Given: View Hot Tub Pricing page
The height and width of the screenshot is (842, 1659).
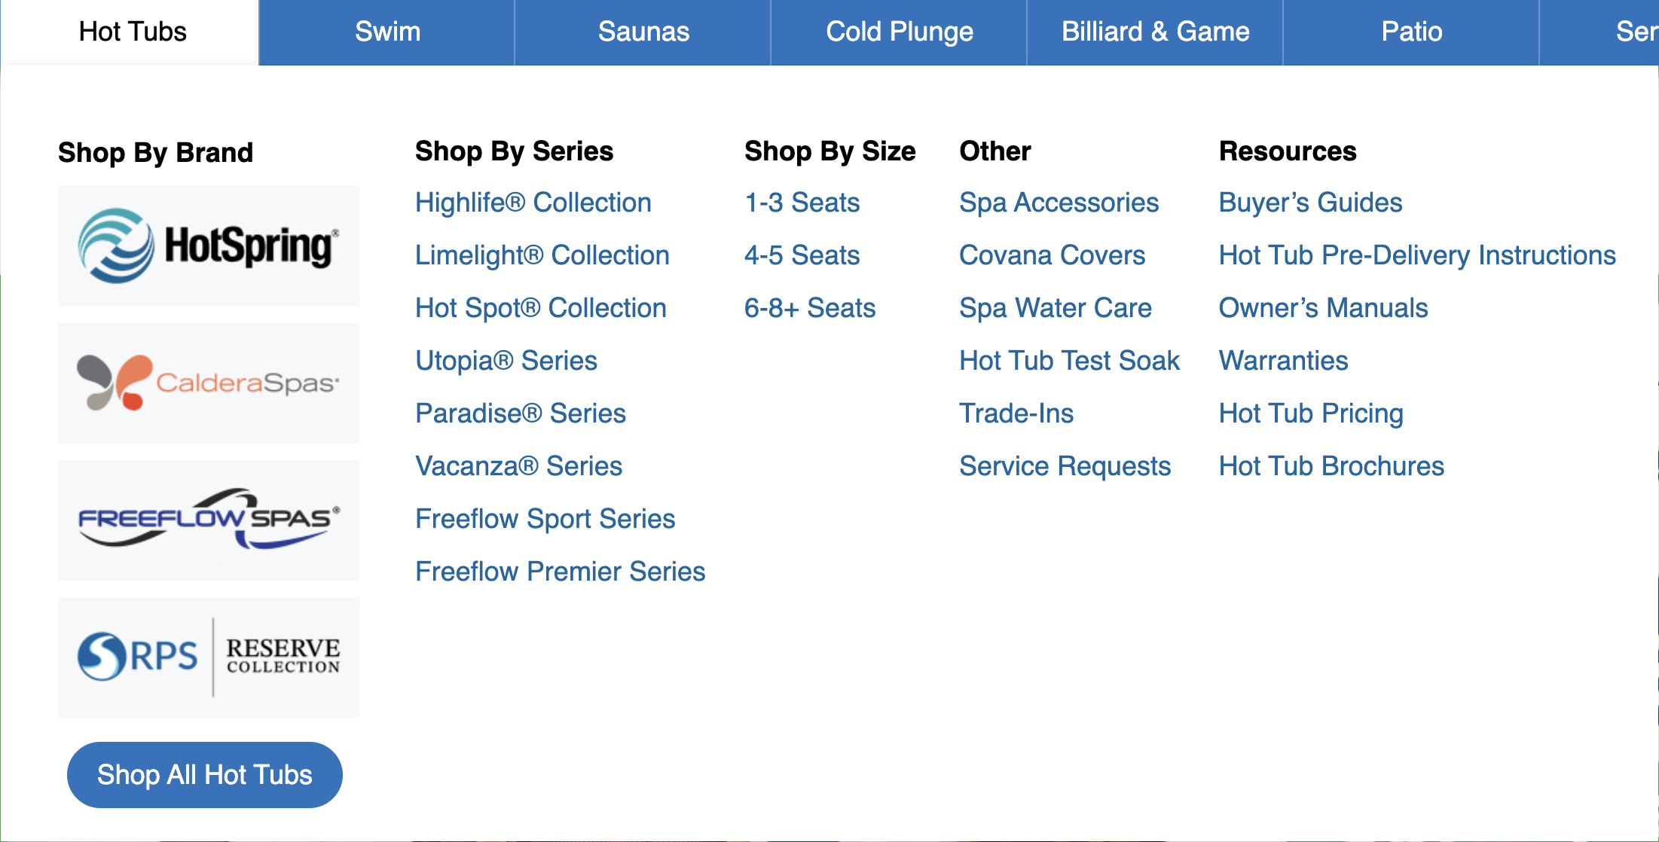Looking at the screenshot, I should (x=1311, y=413).
